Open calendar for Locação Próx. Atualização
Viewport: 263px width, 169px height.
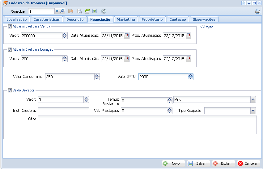tap(189, 59)
